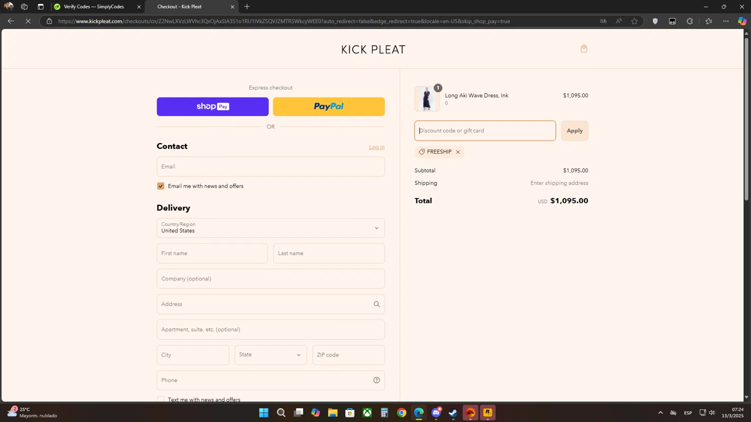The image size is (751, 422).
Task: Click the page vertical scrollbar
Action: pos(746,120)
